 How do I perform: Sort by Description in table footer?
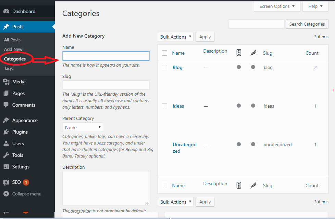[215, 183]
